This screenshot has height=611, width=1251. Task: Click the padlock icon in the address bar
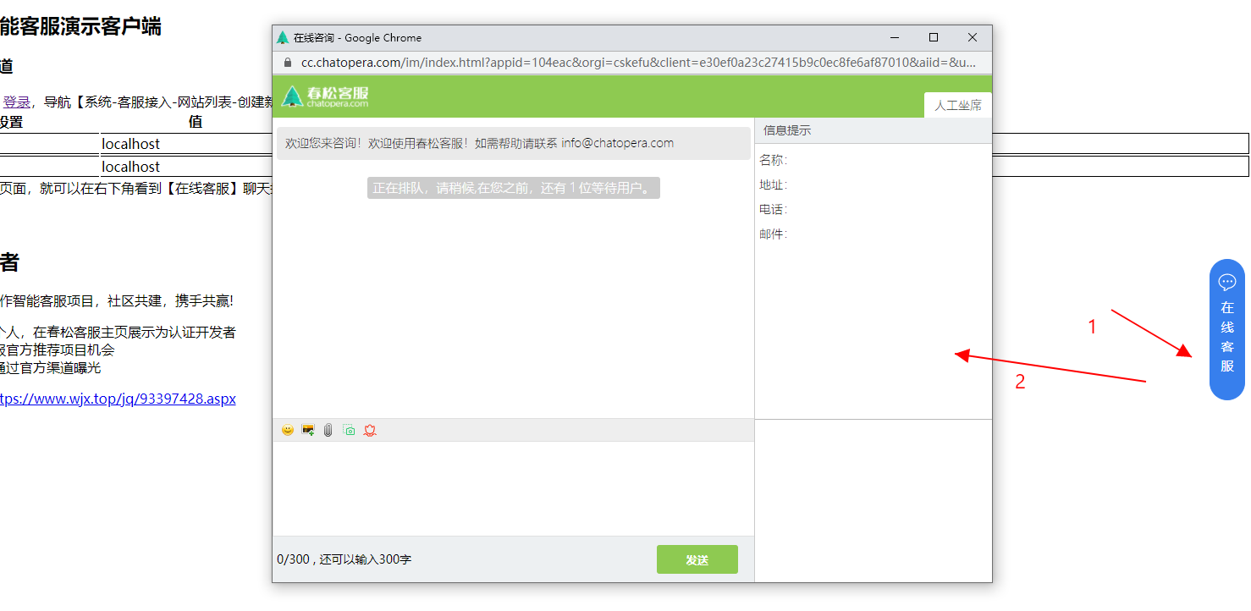[x=289, y=63]
